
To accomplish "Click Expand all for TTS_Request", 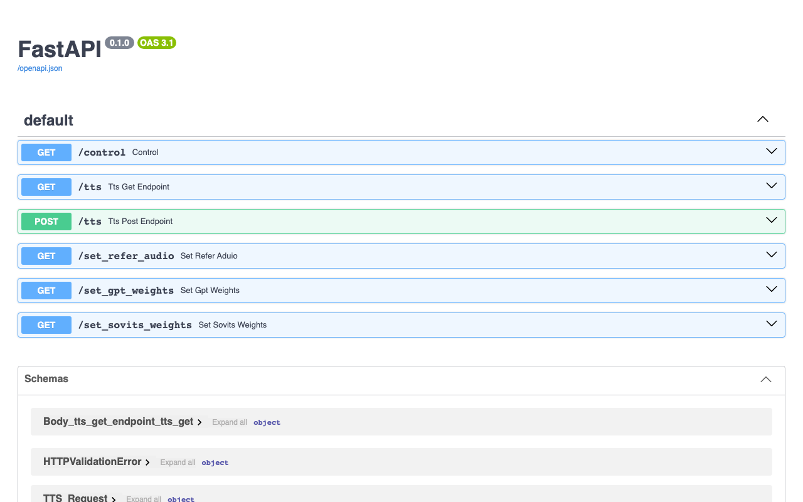I will point(144,499).
